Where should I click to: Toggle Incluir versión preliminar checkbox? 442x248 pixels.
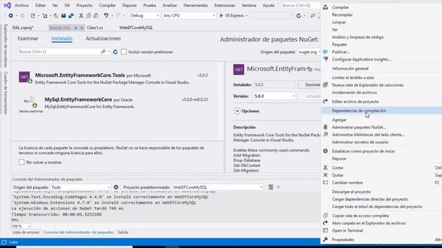tap(124, 52)
